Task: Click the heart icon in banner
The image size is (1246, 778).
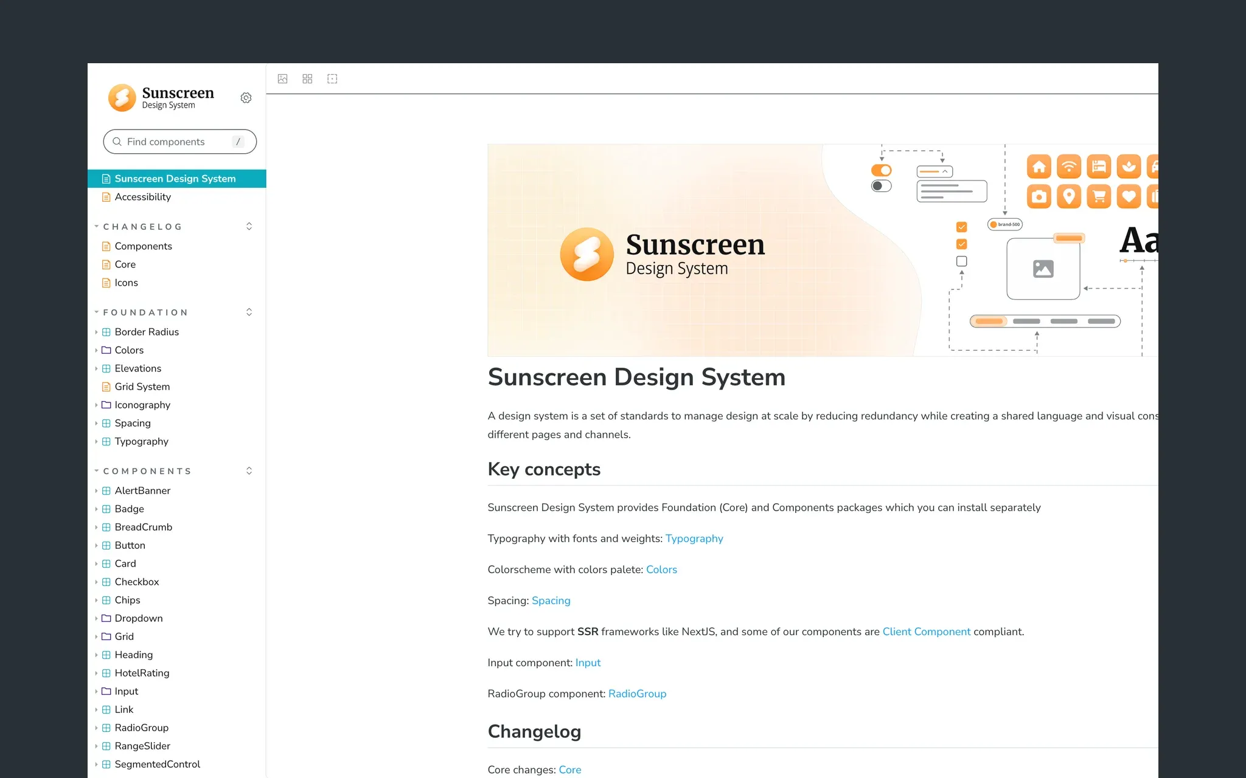Action: point(1129,196)
